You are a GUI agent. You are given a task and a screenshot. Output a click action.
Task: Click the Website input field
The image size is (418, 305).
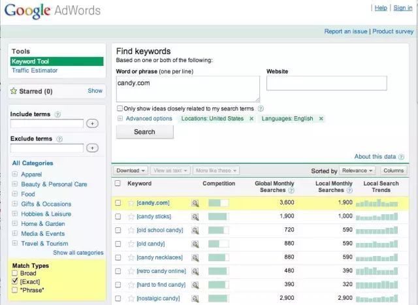(326, 83)
